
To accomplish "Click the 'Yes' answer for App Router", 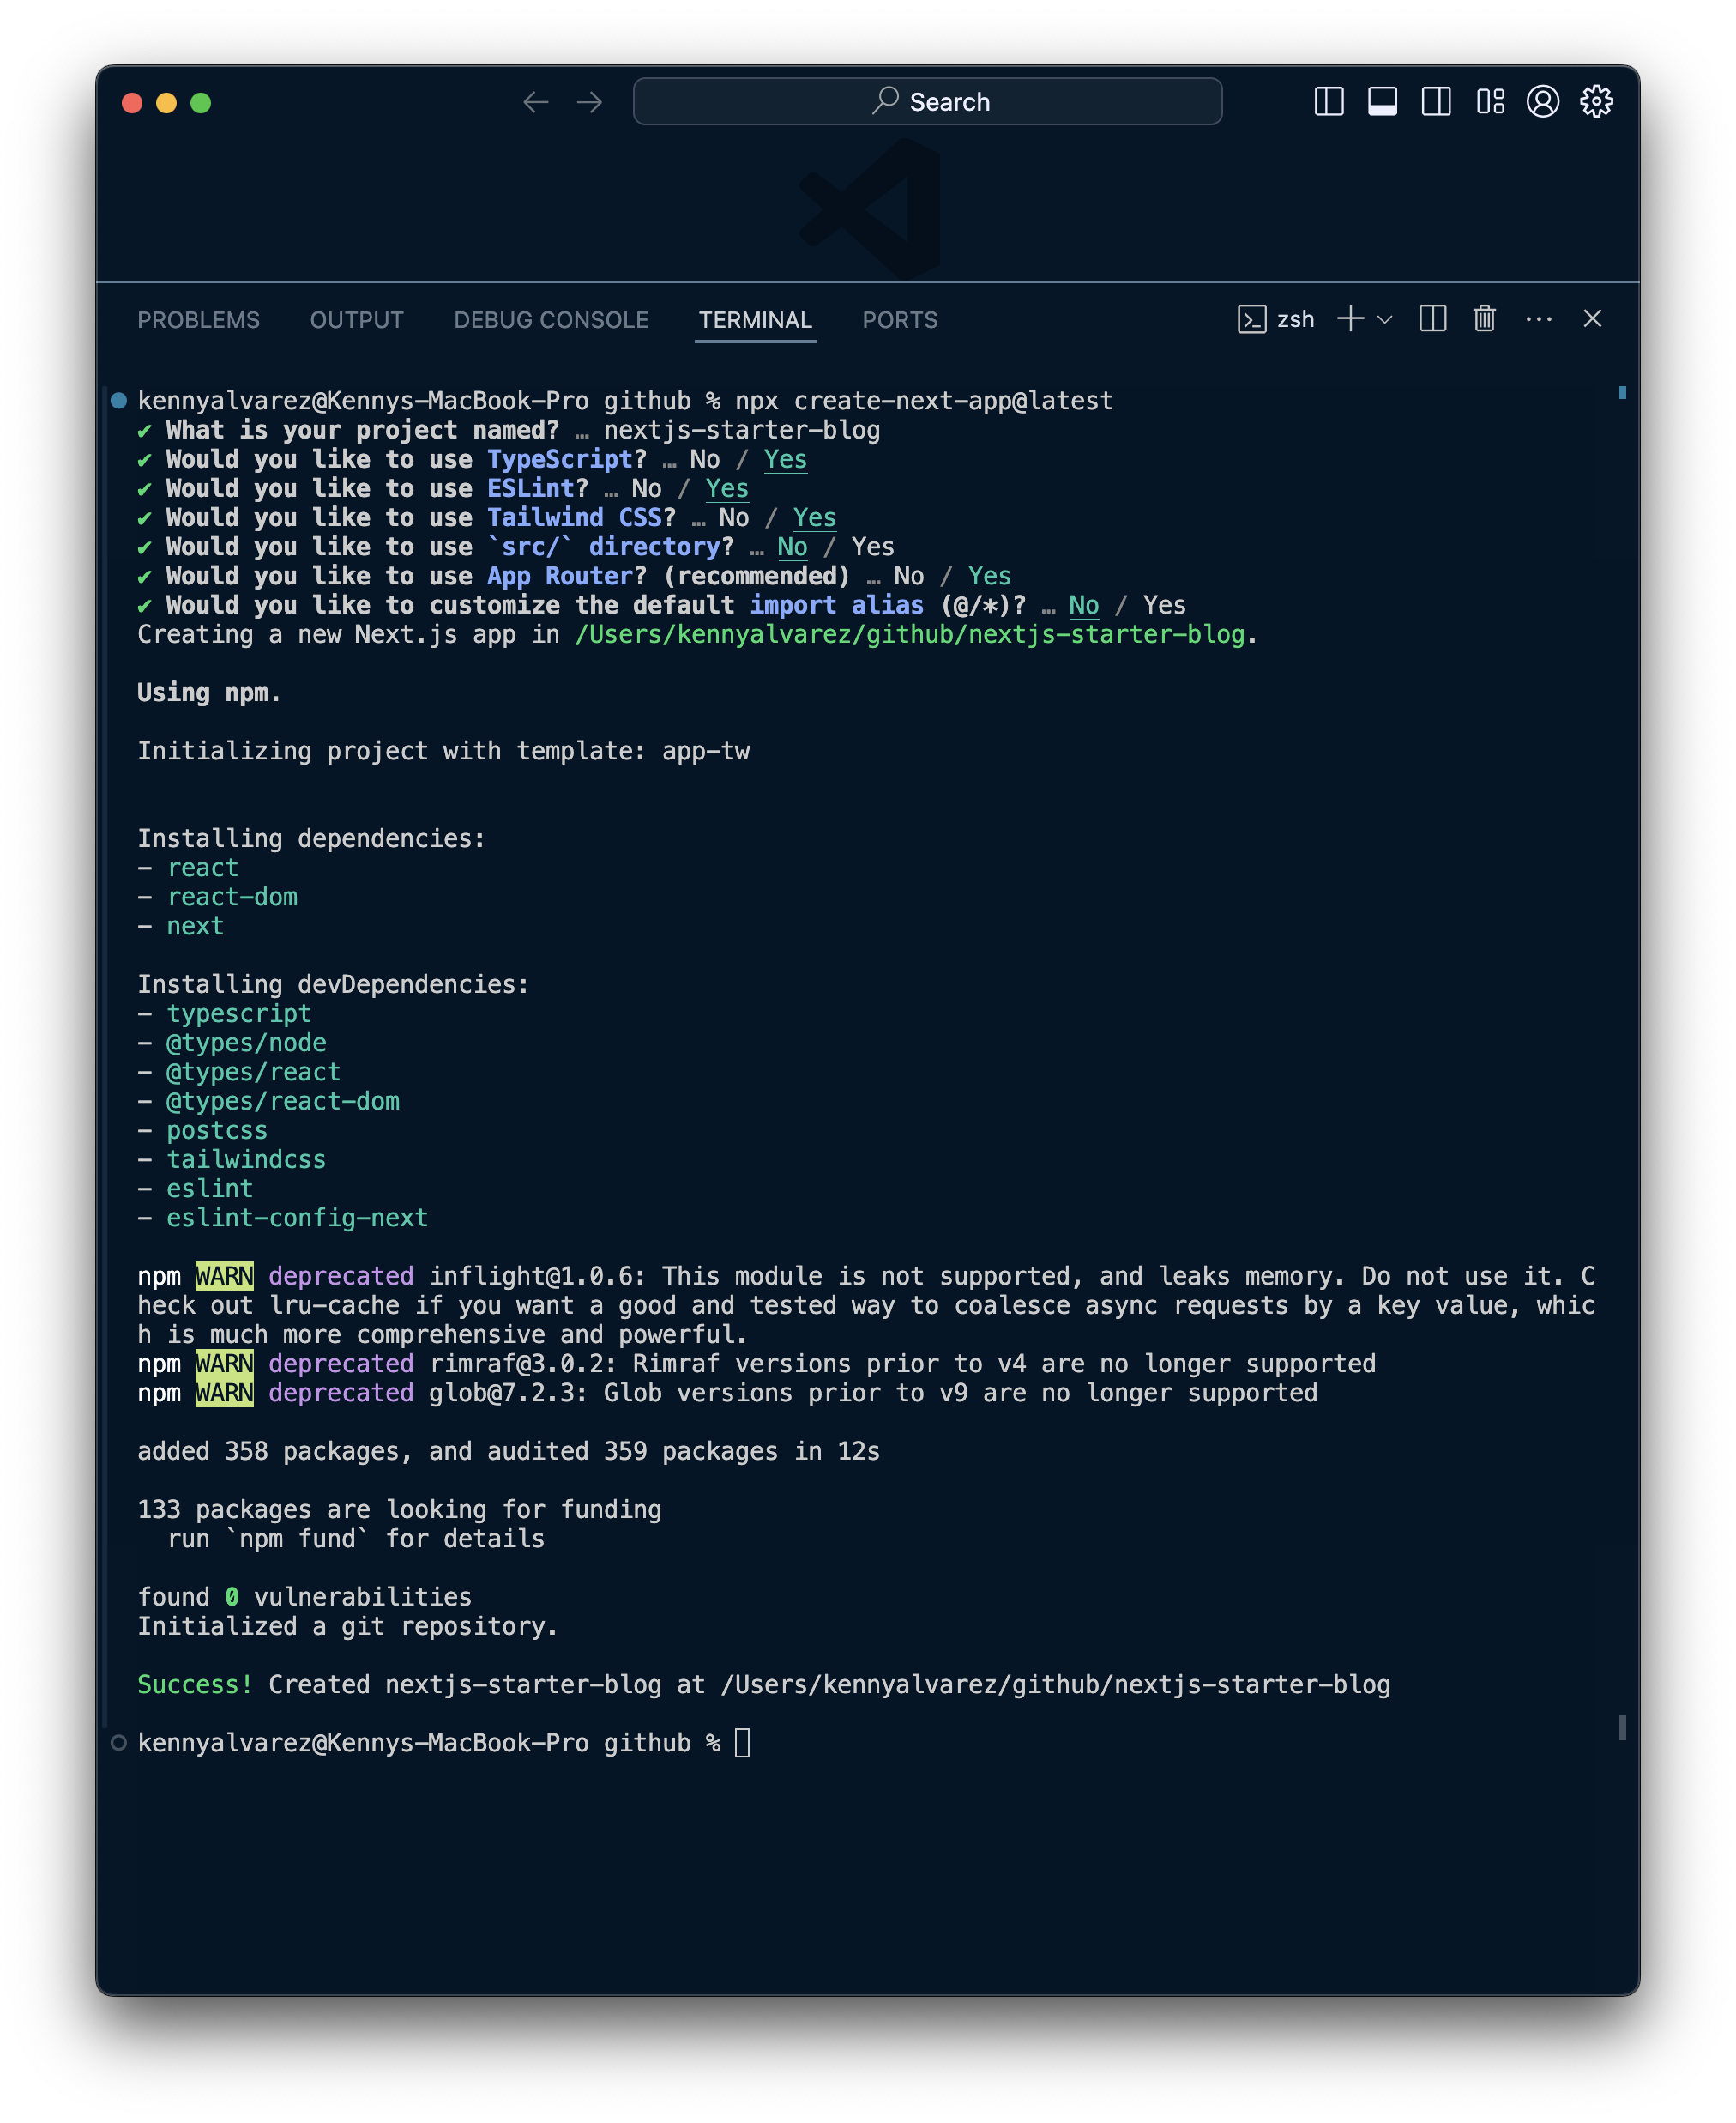I will point(989,577).
